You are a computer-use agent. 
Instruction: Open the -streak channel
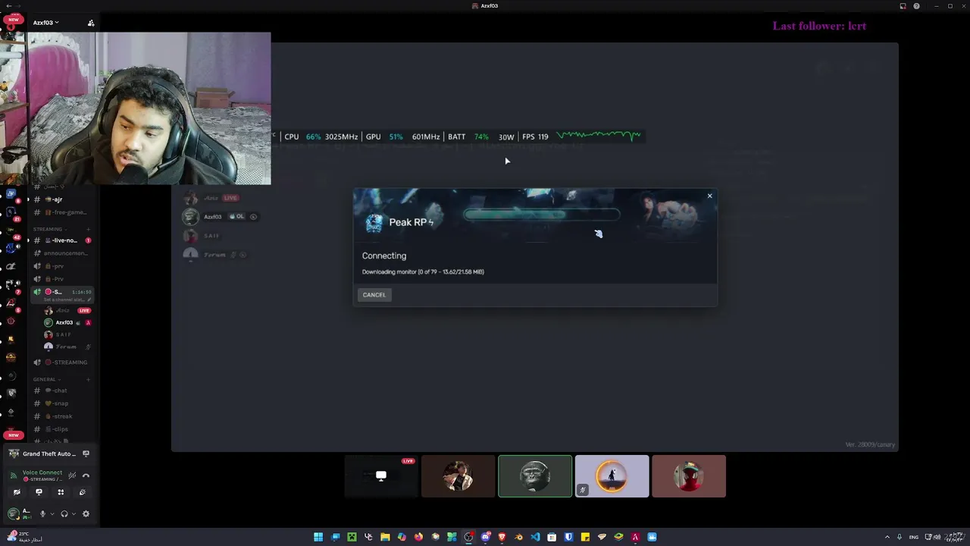[61, 416]
